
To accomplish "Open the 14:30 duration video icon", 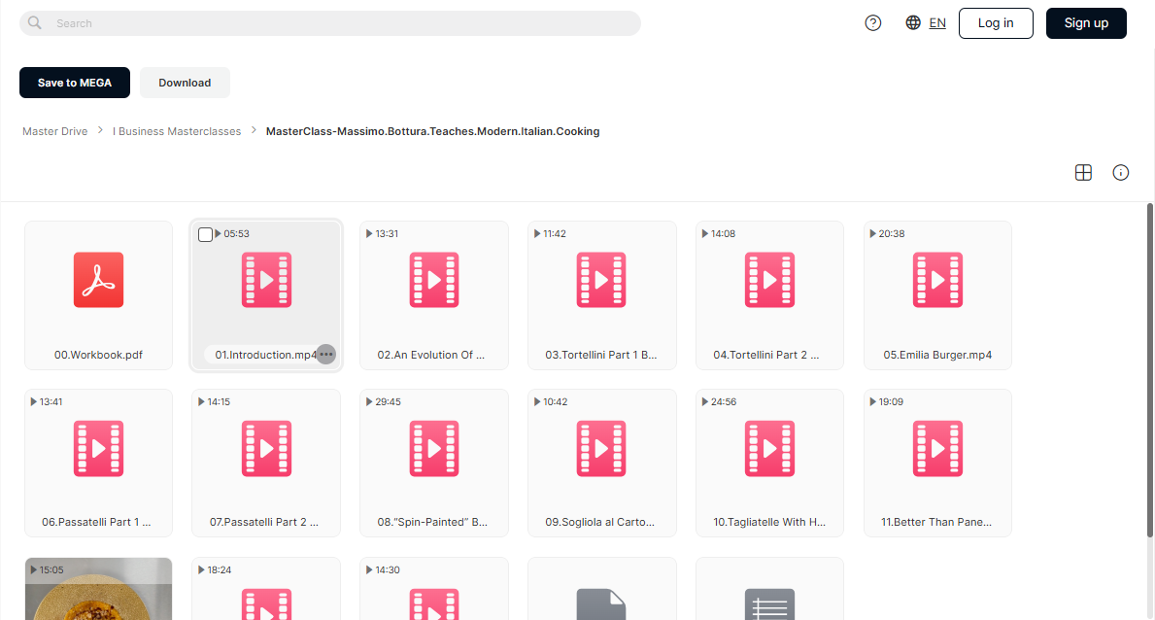I will point(434,604).
